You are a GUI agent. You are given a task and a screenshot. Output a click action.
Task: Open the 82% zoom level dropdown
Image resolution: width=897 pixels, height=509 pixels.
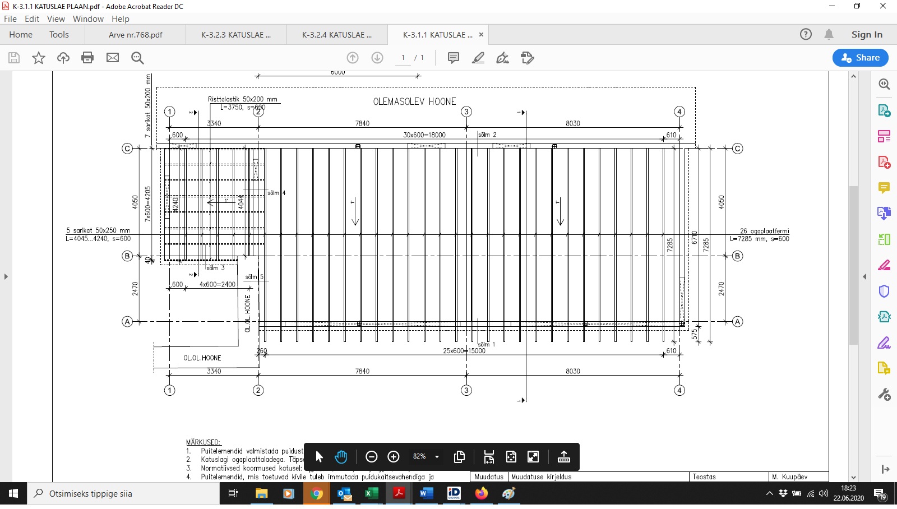[x=437, y=457]
